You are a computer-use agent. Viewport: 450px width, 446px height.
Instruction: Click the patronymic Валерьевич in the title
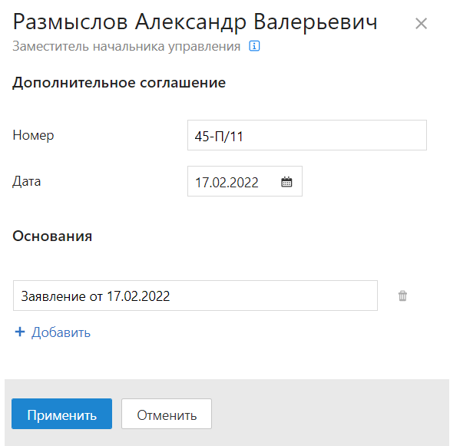(x=316, y=21)
